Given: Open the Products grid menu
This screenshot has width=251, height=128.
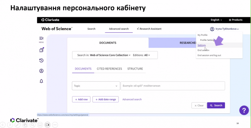Looking at the screenshot, I should coord(236,20).
